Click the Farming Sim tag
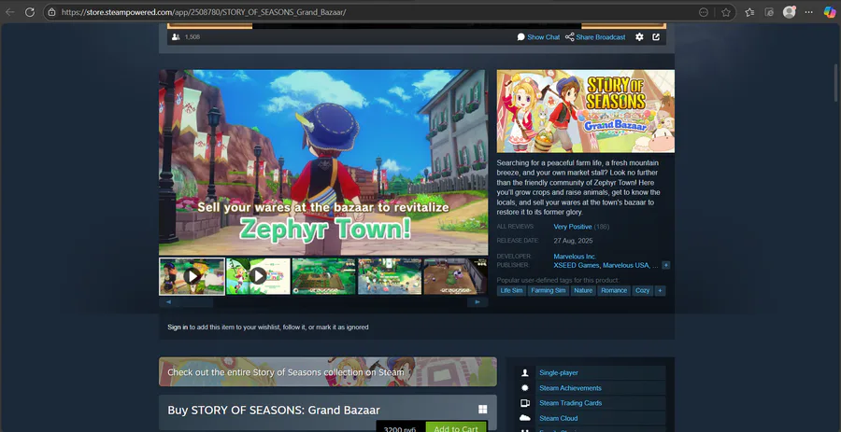This screenshot has width=841, height=432. (549, 291)
